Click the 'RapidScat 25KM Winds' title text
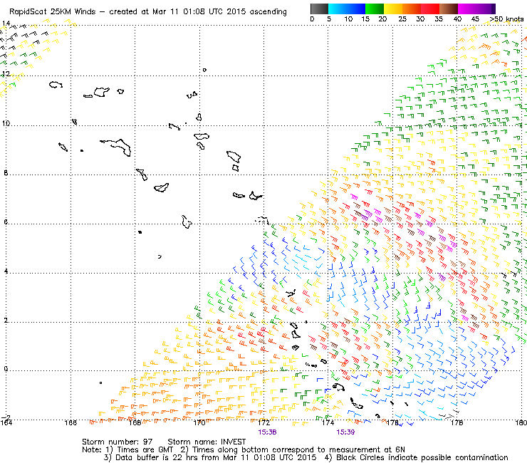 click(x=53, y=12)
